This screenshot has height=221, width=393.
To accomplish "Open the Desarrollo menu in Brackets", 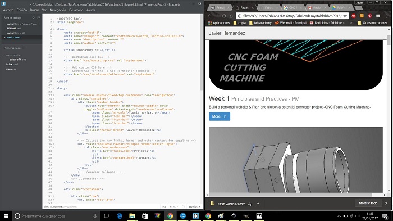I will pyautogui.click(x=76, y=10).
